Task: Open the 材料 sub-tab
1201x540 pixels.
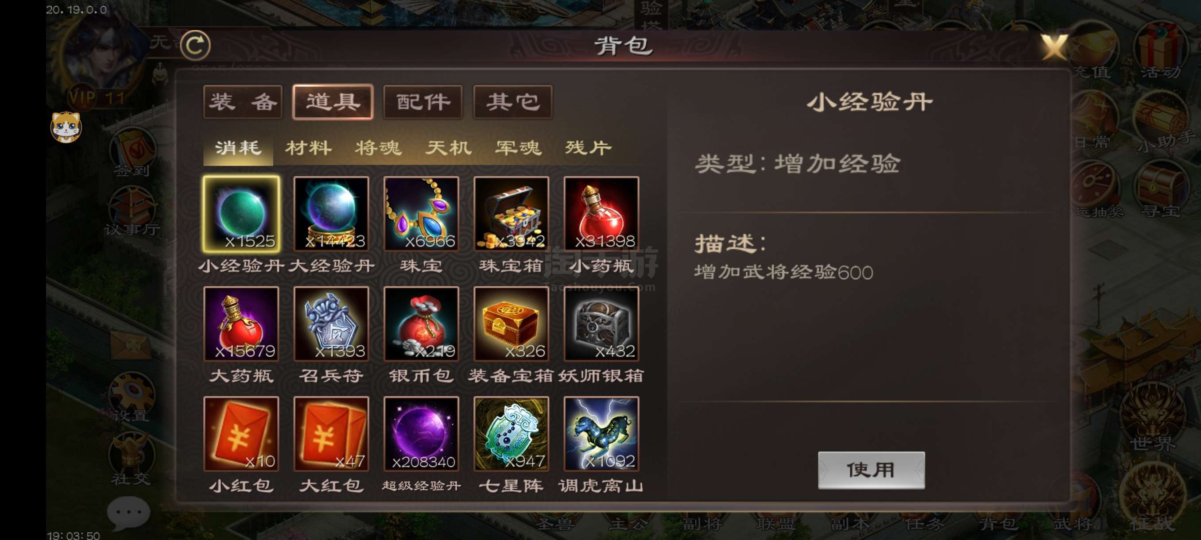Action: 308,148
